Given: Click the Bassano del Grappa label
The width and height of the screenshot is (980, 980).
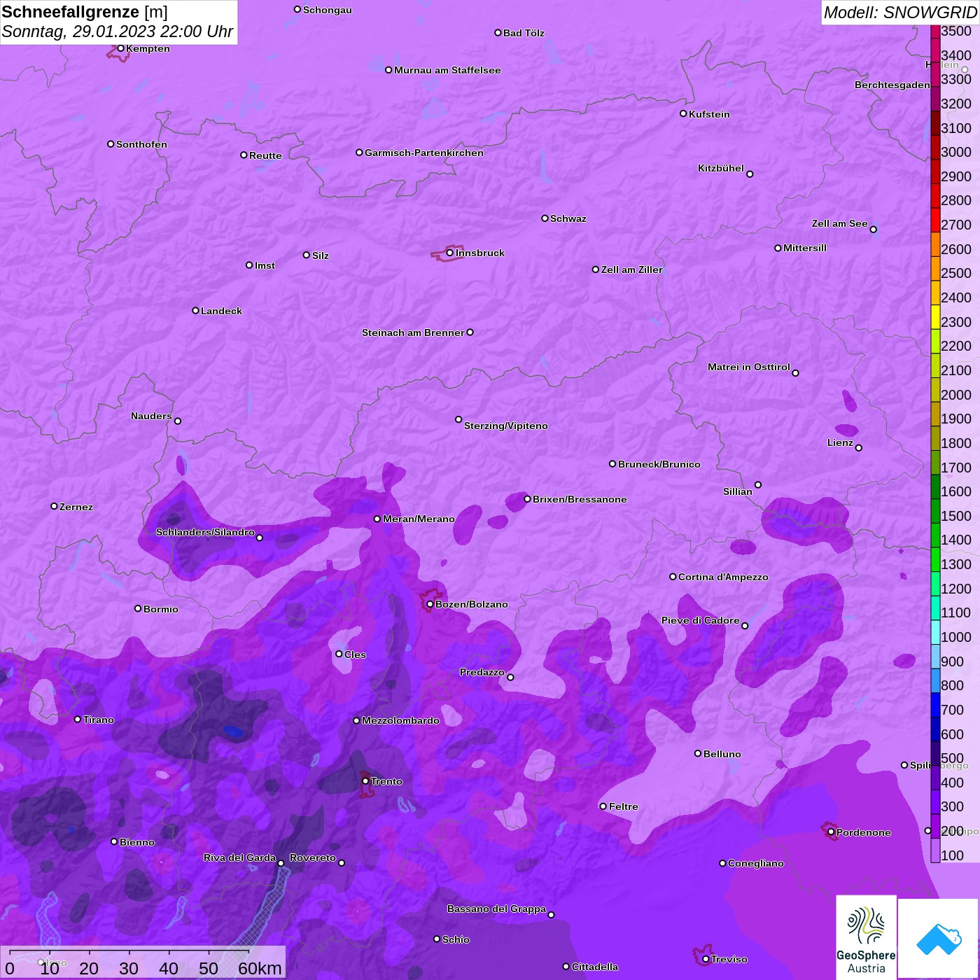Looking at the screenshot, I should pyautogui.click(x=496, y=909).
